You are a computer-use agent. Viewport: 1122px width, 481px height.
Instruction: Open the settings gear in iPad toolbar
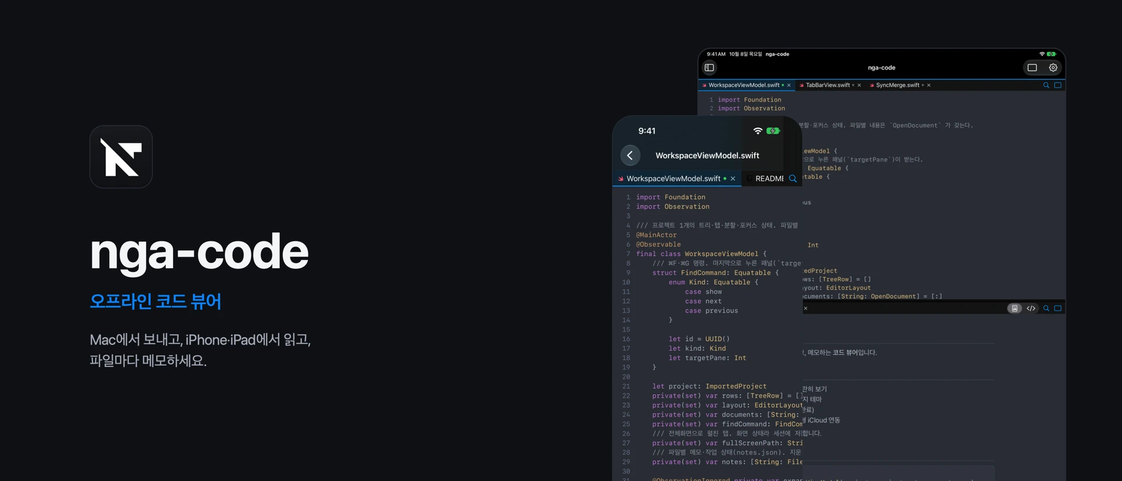pos(1053,68)
